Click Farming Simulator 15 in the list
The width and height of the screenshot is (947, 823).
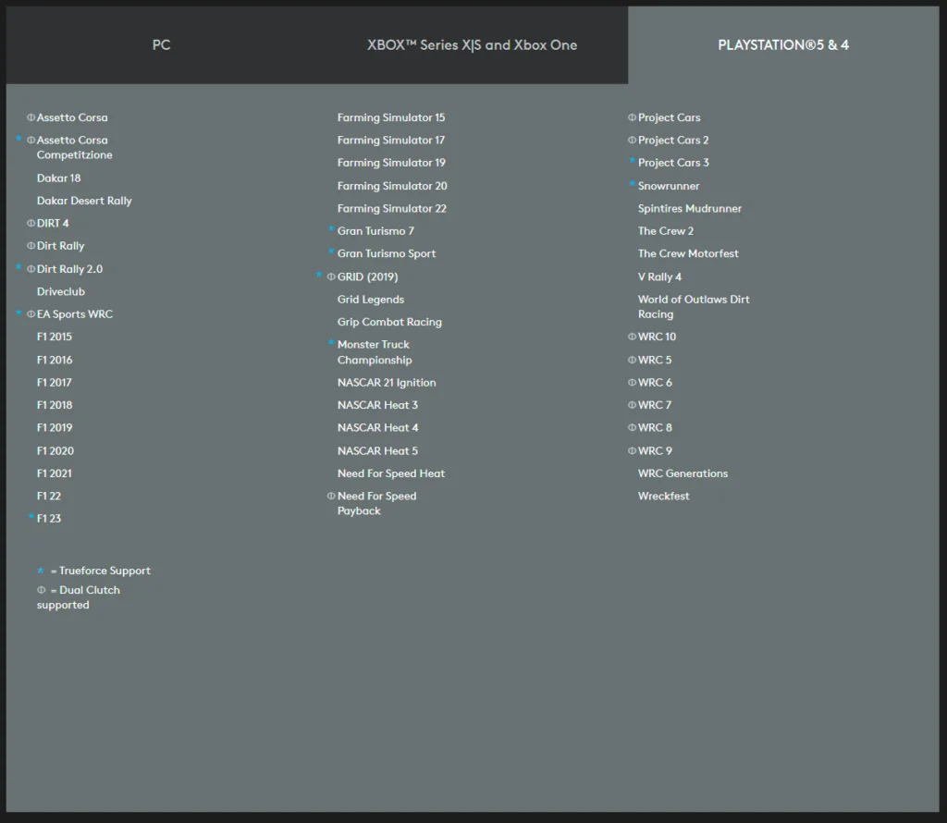391,117
